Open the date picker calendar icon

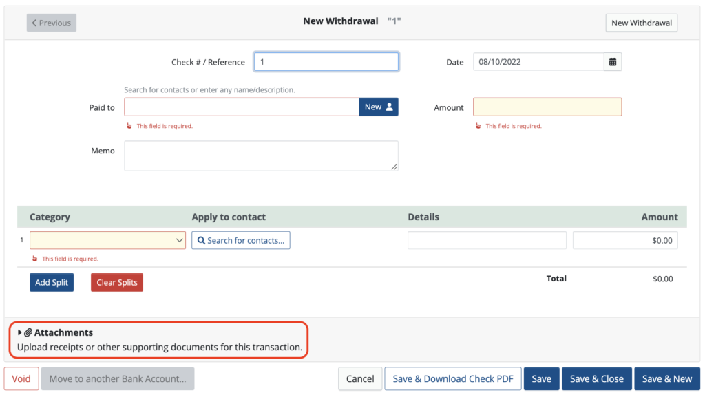[x=612, y=62]
